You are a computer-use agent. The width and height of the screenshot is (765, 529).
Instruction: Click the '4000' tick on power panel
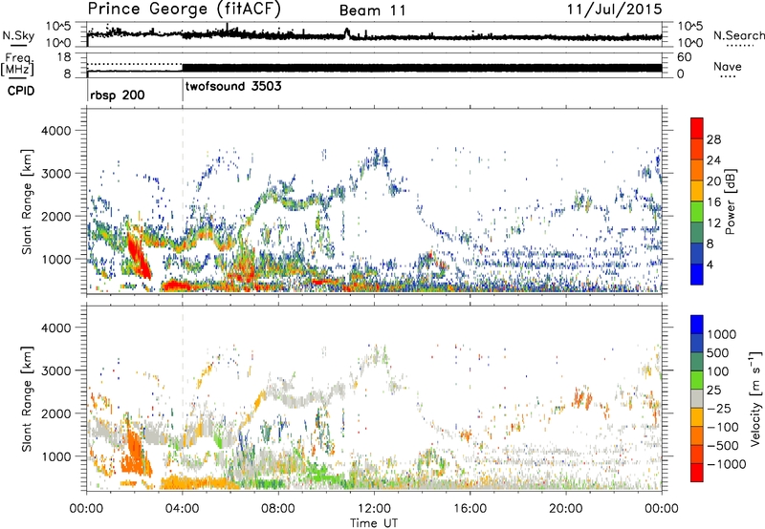[x=55, y=131]
